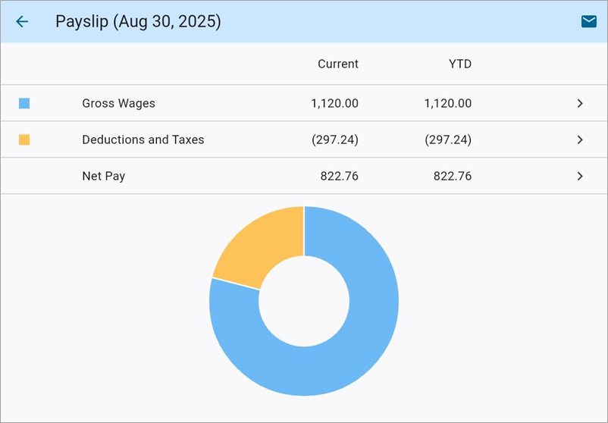Expand the Deductions and Taxes chevron

tap(580, 139)
